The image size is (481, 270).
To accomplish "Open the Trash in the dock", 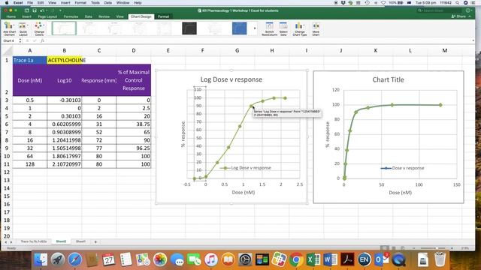I will [440, 259].
